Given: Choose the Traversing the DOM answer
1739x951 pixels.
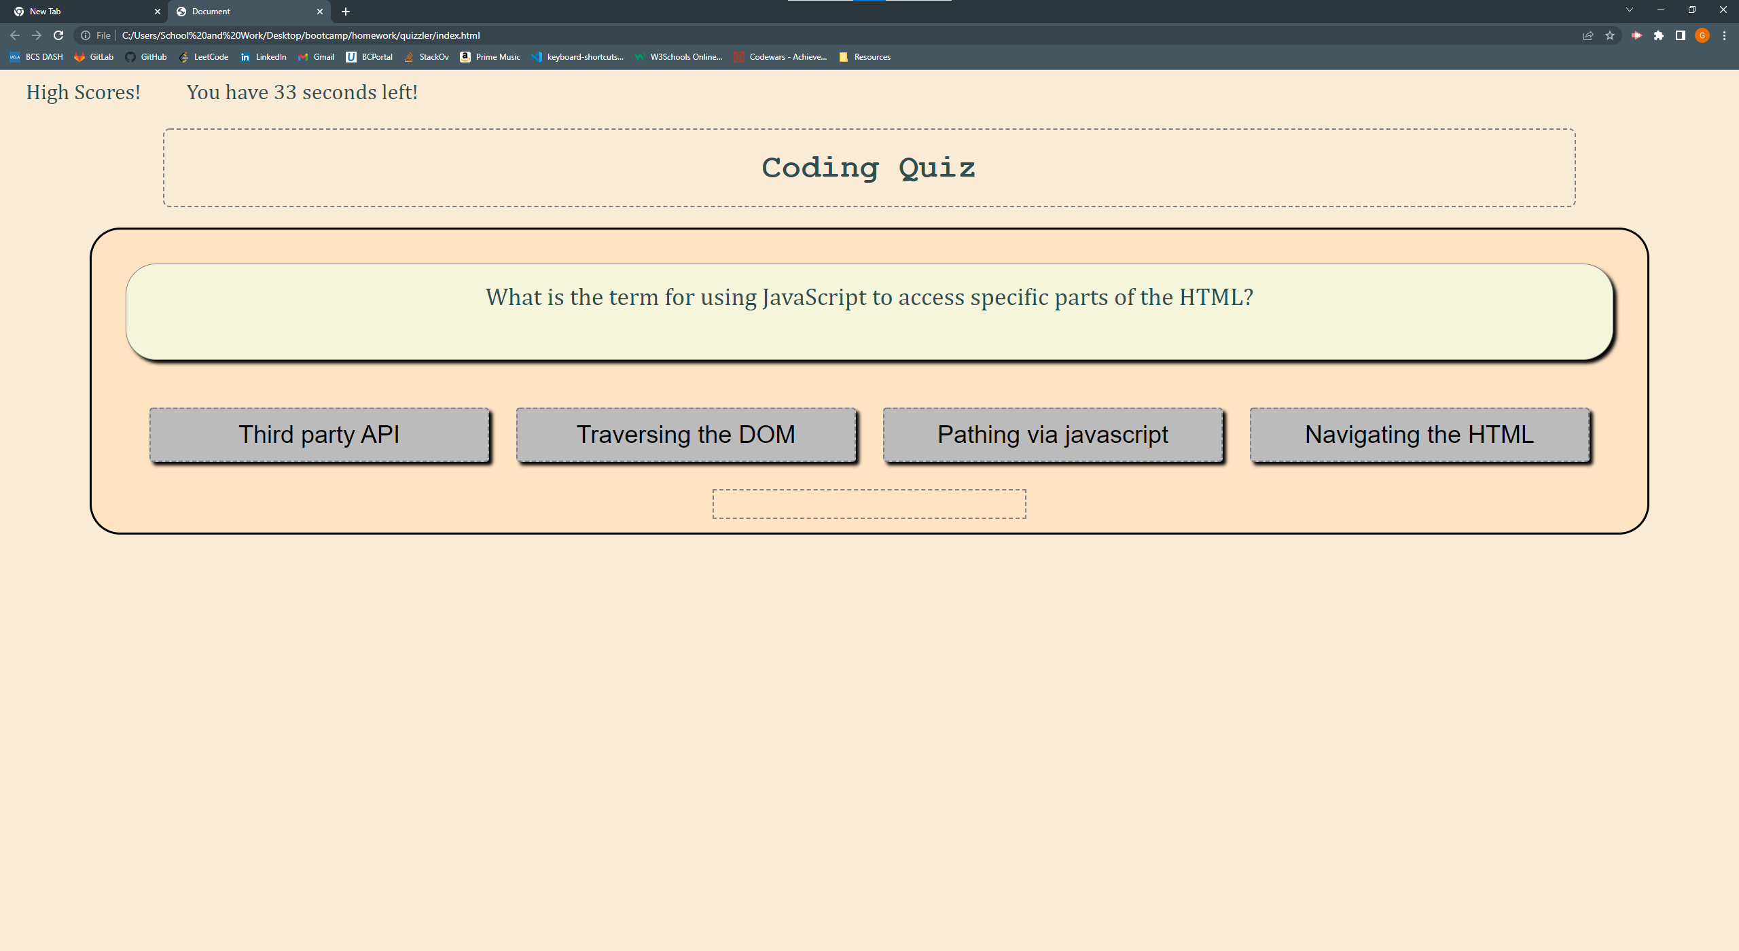Looking at the screenshot, I should click(x=685, y=435).
